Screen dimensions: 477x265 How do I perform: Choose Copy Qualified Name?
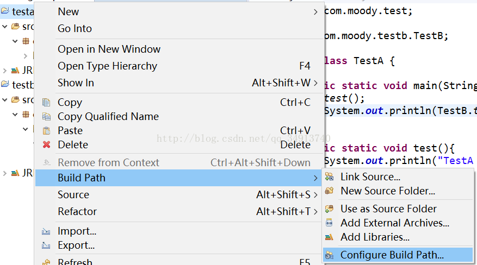[178, 117]
